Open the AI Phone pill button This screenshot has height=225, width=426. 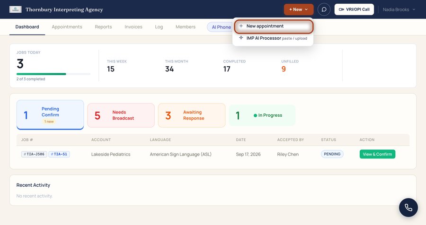click(x=220, y=27)
